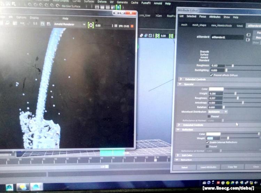261x193 pixels.
Task: Collapse the Refraction section
Action: pyautogui.click(x=177, y=160)
